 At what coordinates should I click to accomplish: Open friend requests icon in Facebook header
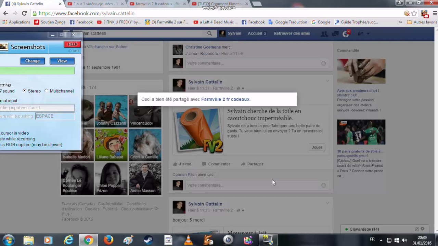(x=324, y=33)
